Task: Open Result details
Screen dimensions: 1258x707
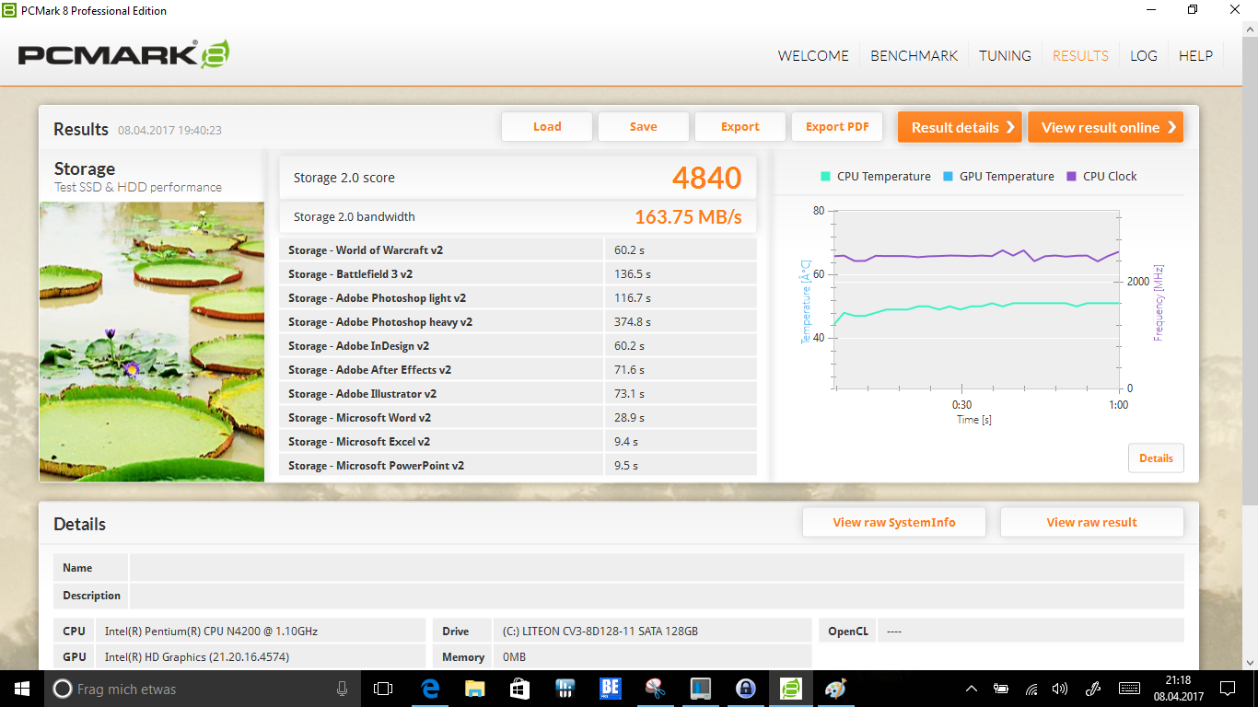Action: pos(961,127)
